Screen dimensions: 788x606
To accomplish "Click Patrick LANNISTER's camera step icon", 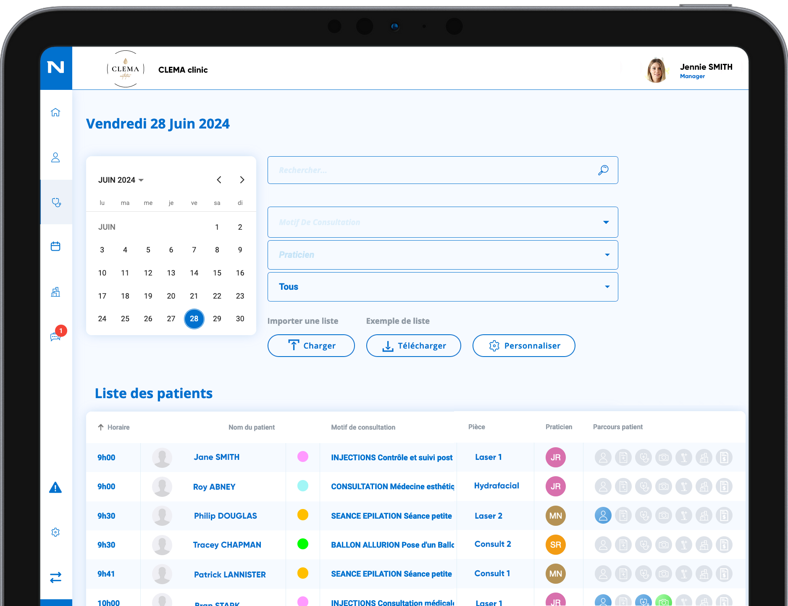I will pyautogui.click(x=664, y=574).
